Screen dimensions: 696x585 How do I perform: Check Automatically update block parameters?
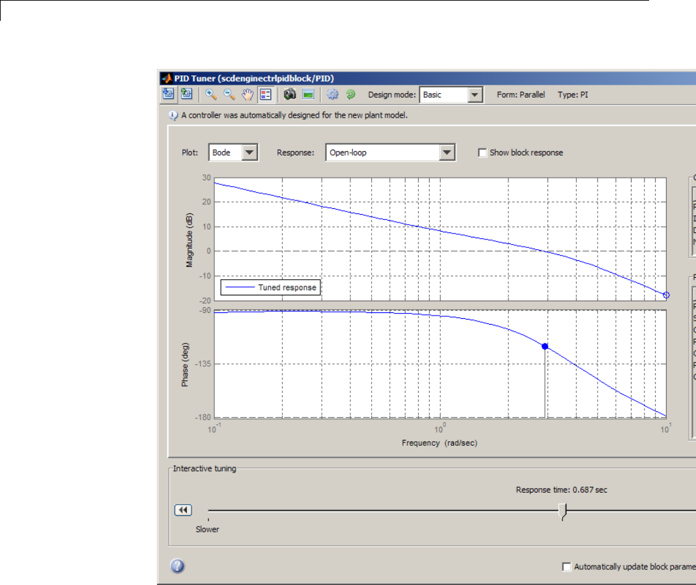566,567
